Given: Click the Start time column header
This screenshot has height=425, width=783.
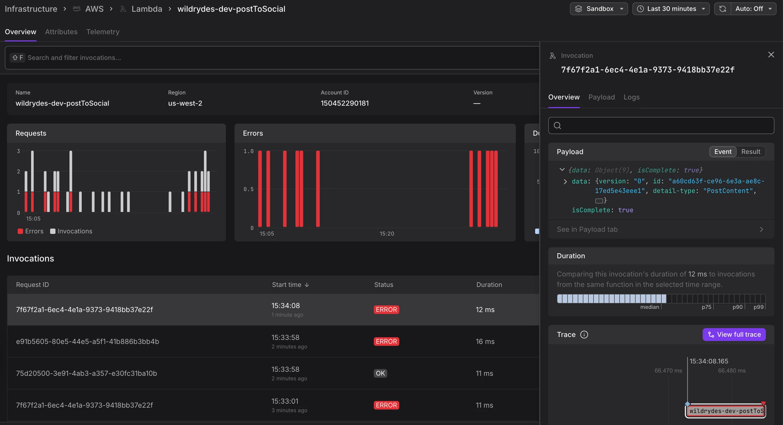Looking at the screenshot, I should (290, 285).
